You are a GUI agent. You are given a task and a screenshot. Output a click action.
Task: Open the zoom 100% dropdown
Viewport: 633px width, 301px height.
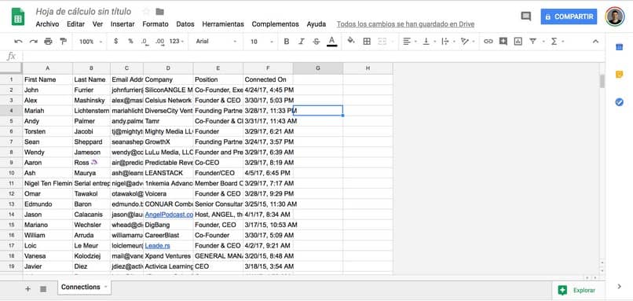(x=90, y=42)
